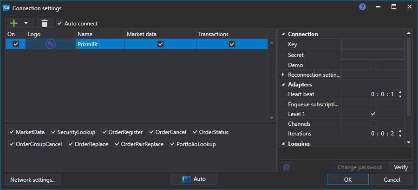Screen dimensions: 418x190
Task: Click the Name column header
Action: click(100, 34)
